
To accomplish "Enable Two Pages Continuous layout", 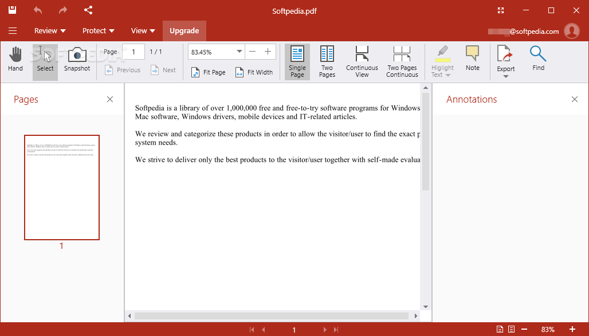I will [x=402, y=61].
